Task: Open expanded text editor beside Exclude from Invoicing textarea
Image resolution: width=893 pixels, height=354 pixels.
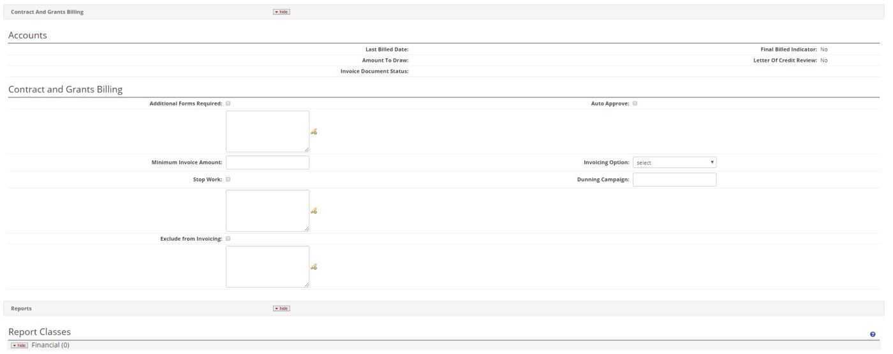Action: (313, 267)
